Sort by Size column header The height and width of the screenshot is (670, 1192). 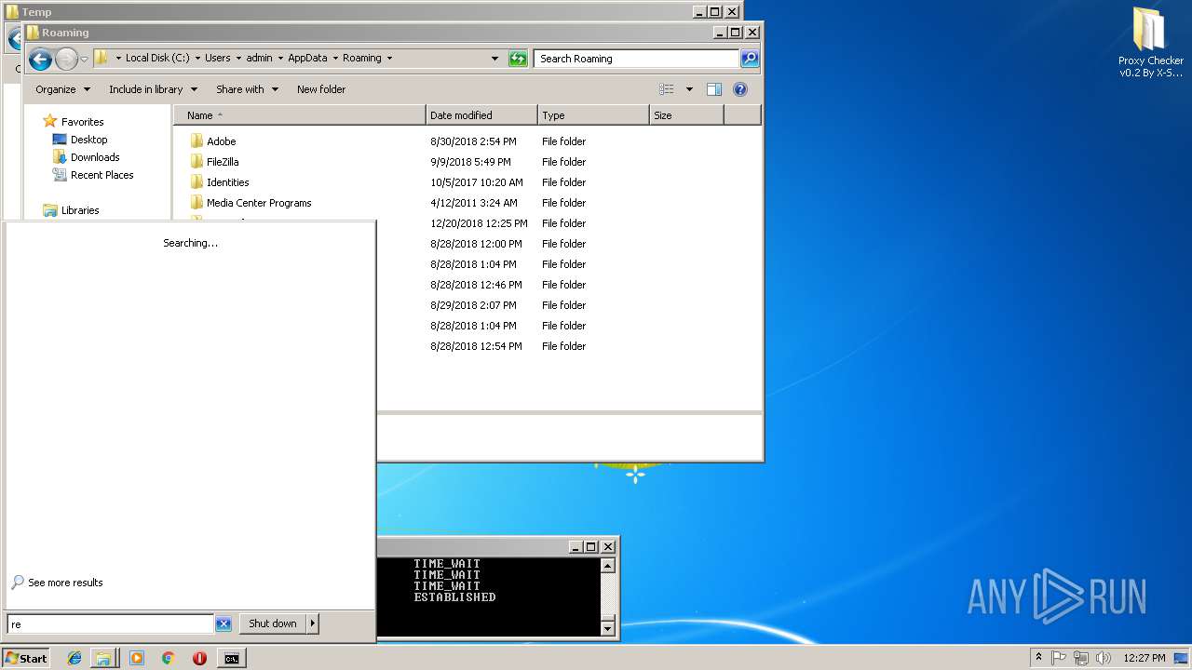point(686,115)
